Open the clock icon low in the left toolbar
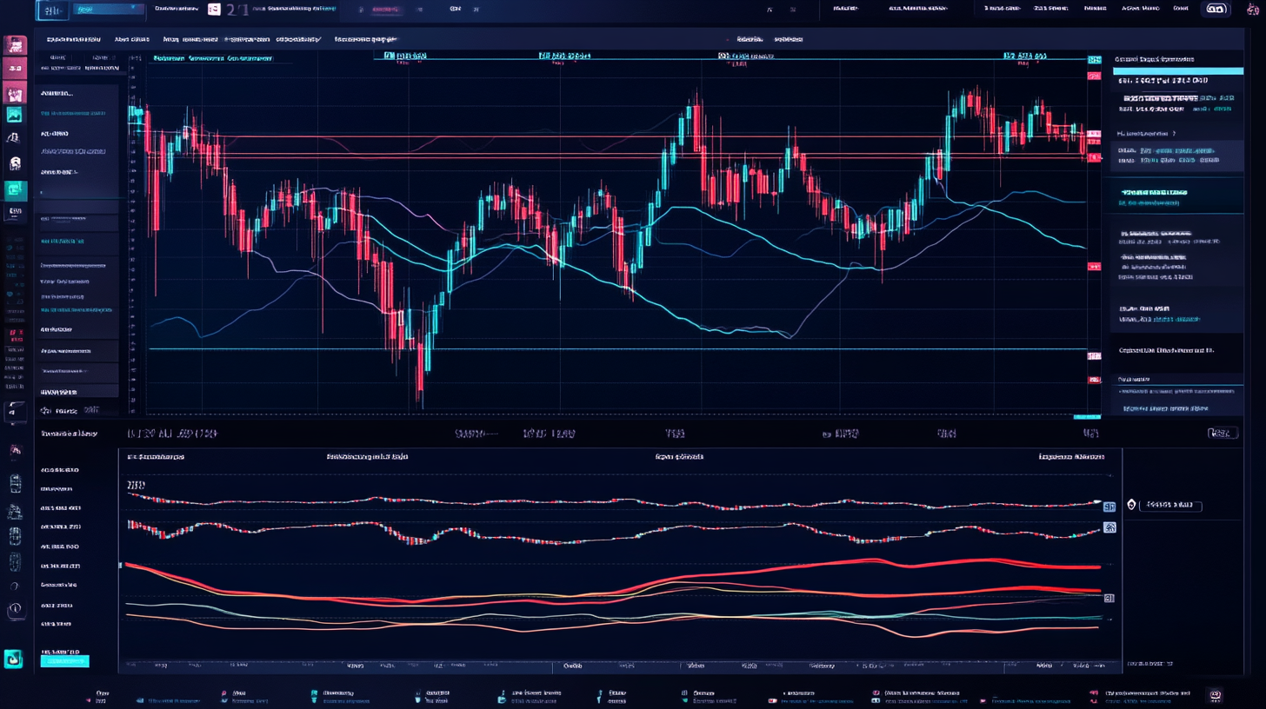This screenshot has width=1266, height=709. [15, 610]
